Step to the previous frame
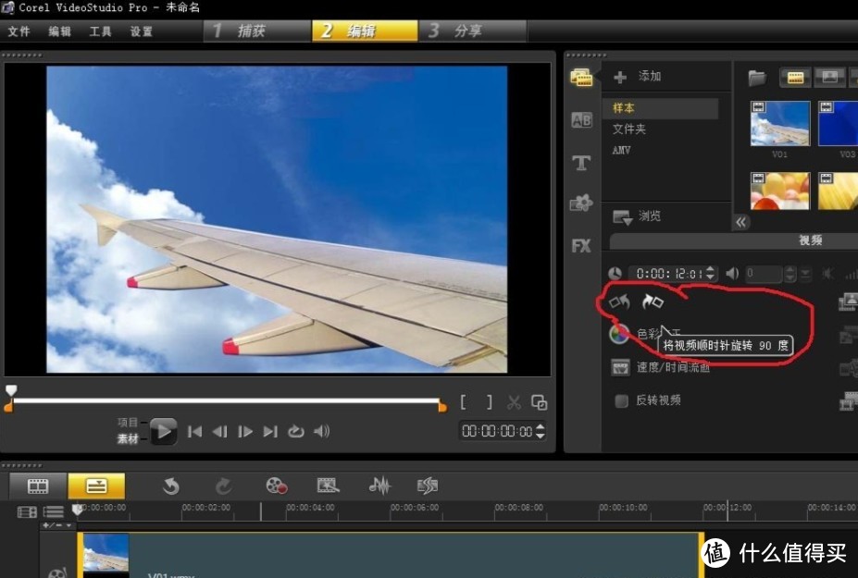This screenshot has height=578, width=858. [219, 432]
